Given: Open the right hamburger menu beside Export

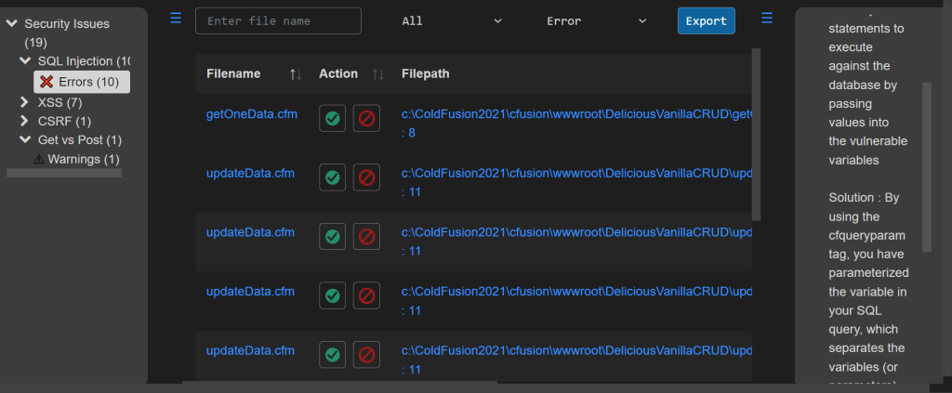Looking at the screenshot, I should click(x=767, y=19).
